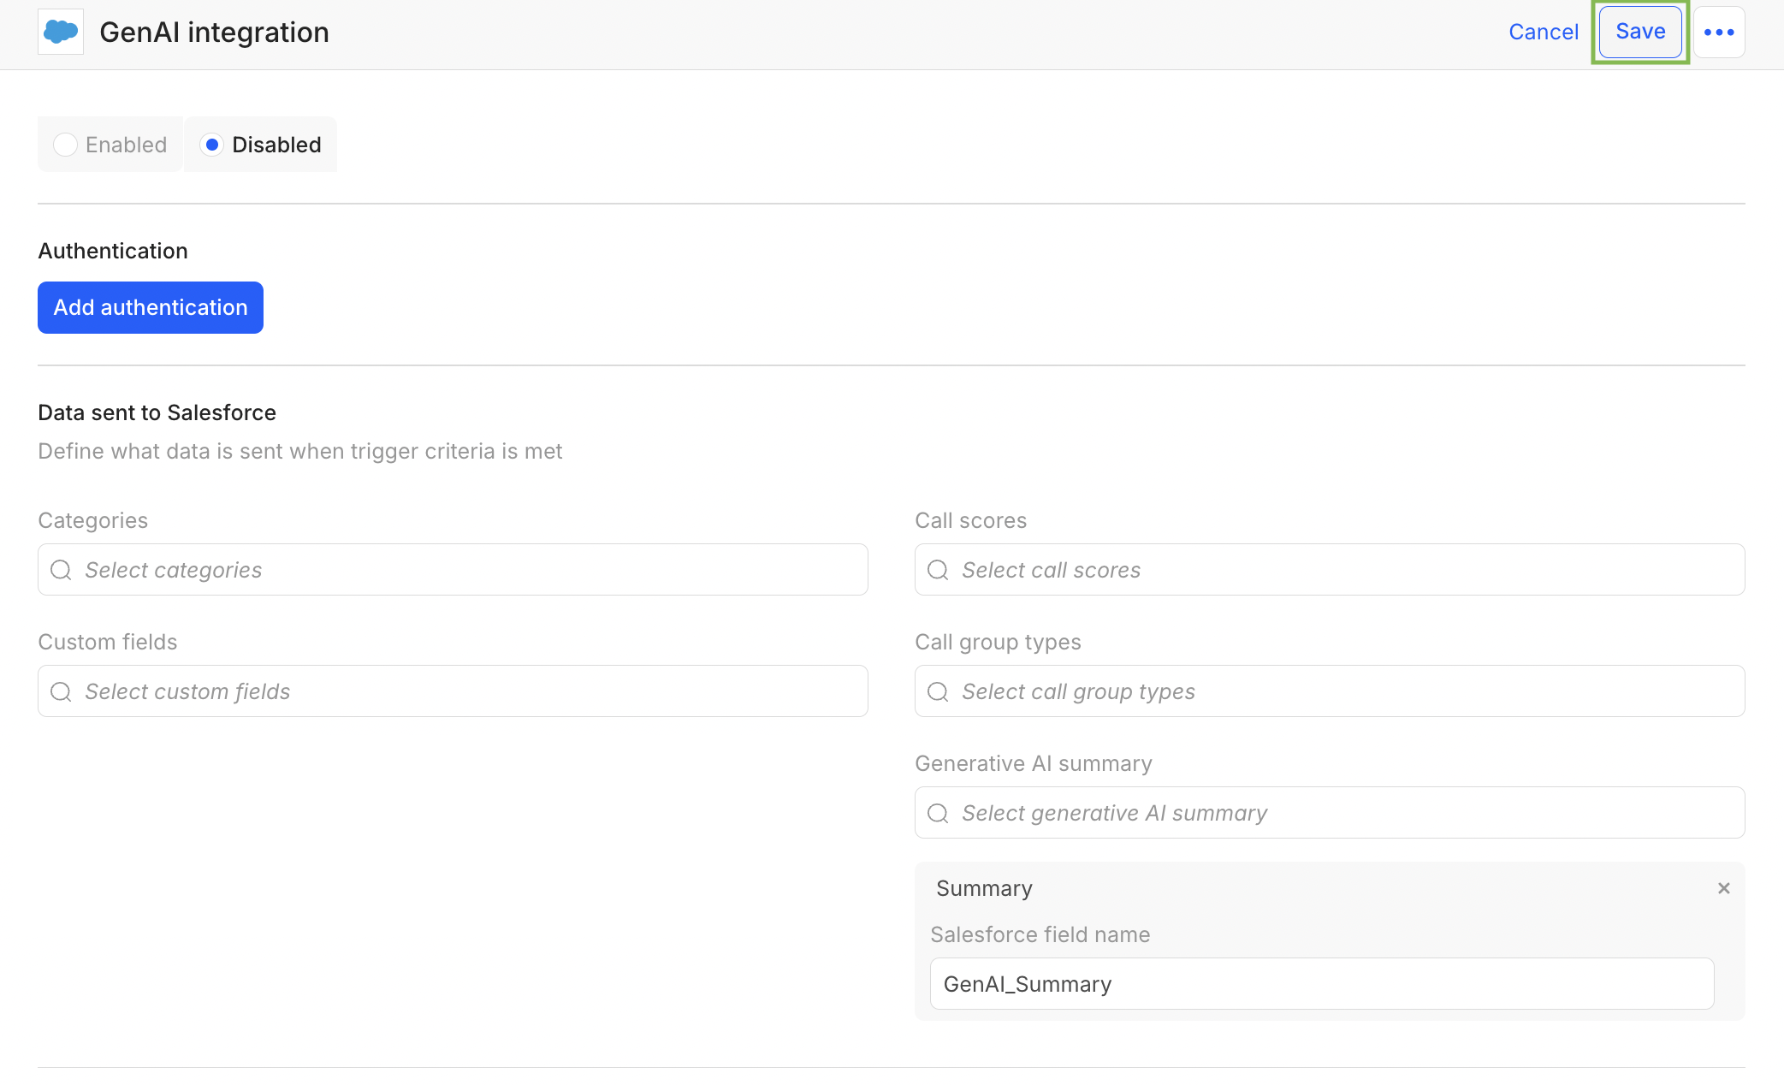Click the 'Define what data is sent' description
Image resolution: width=1784 pixels, height=1085 pixels.
coord(300,451)
